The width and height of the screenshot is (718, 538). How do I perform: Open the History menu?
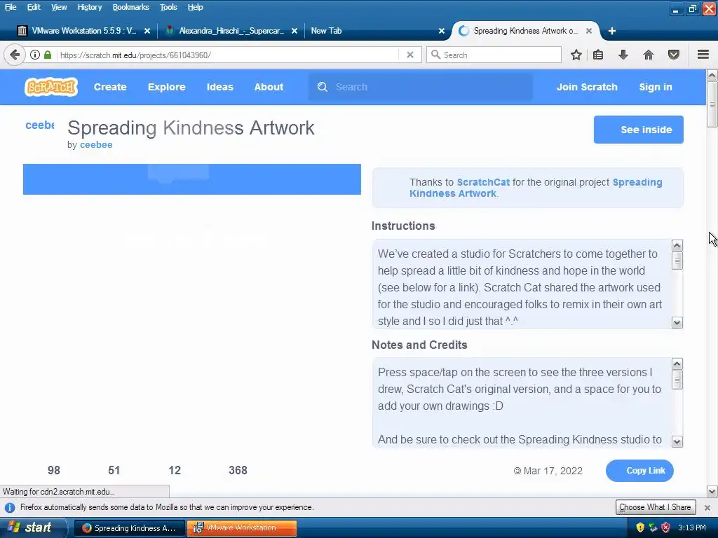coord(89,7)
